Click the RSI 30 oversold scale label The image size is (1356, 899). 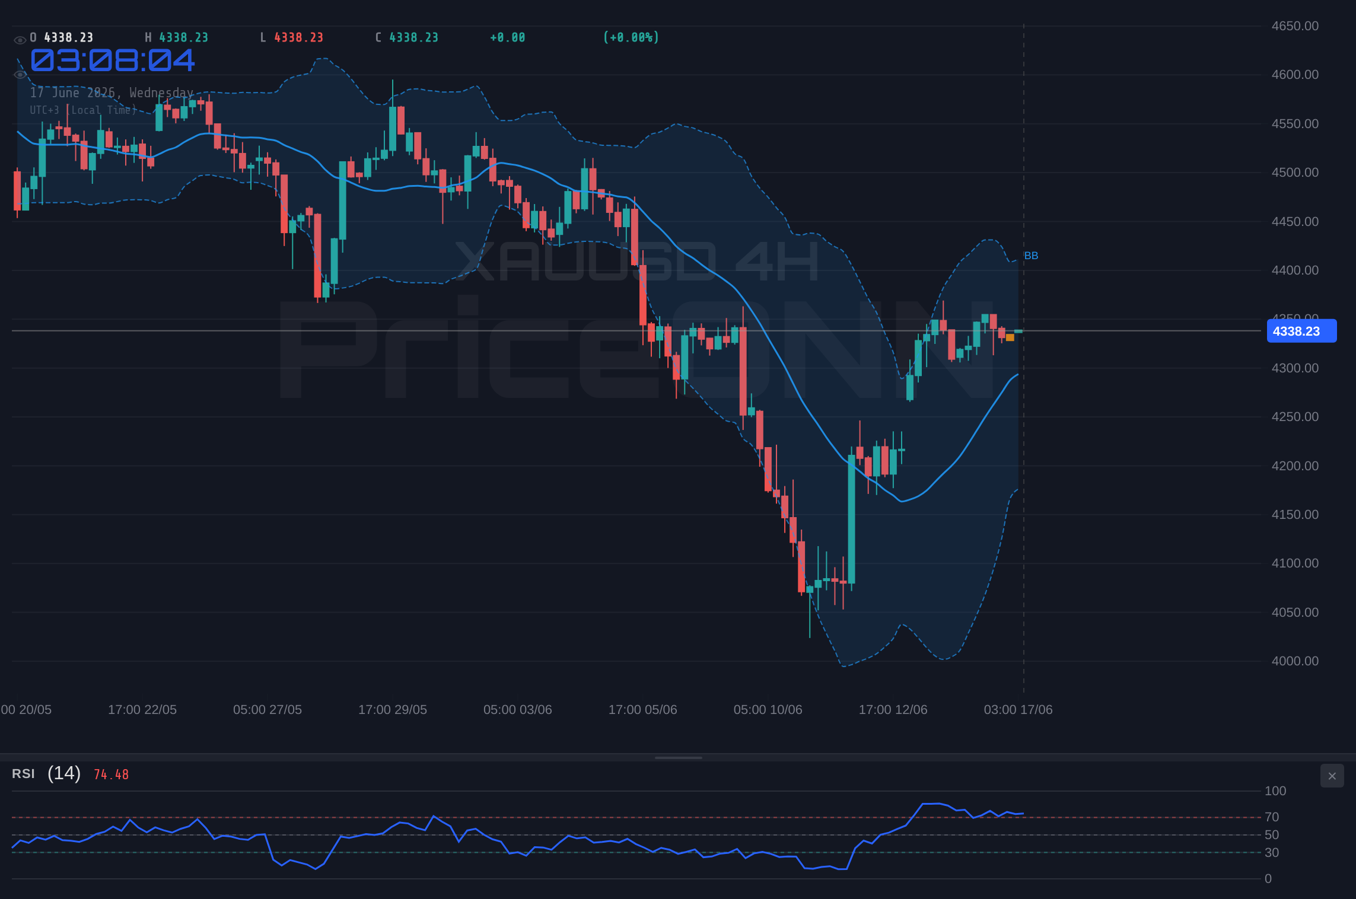tap(1272, 853)
